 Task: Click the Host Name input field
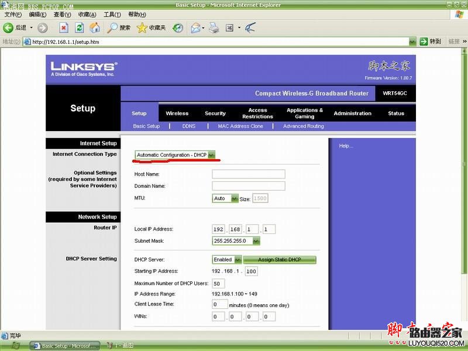pos(248,174)
